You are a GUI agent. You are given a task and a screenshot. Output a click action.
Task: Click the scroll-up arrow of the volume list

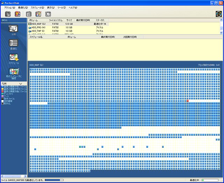tap(221, 20)
